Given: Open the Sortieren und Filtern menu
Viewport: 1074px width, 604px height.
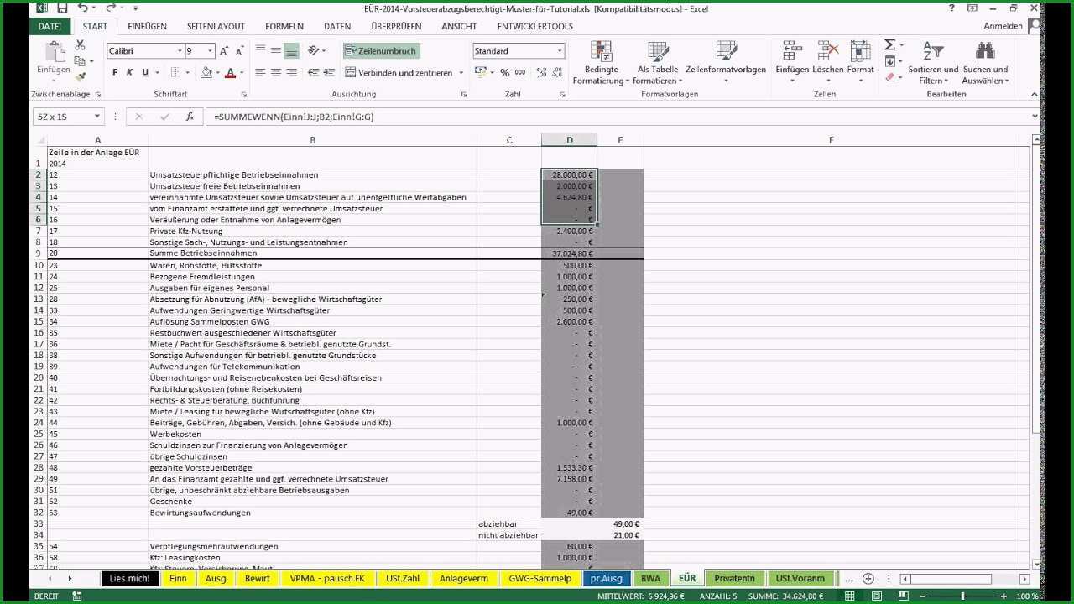Looking at the screenshot, I should point(933,63).
